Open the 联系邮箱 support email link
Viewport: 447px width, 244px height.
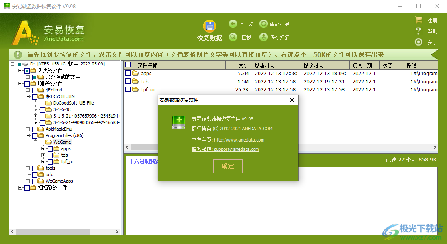[225, 149]
